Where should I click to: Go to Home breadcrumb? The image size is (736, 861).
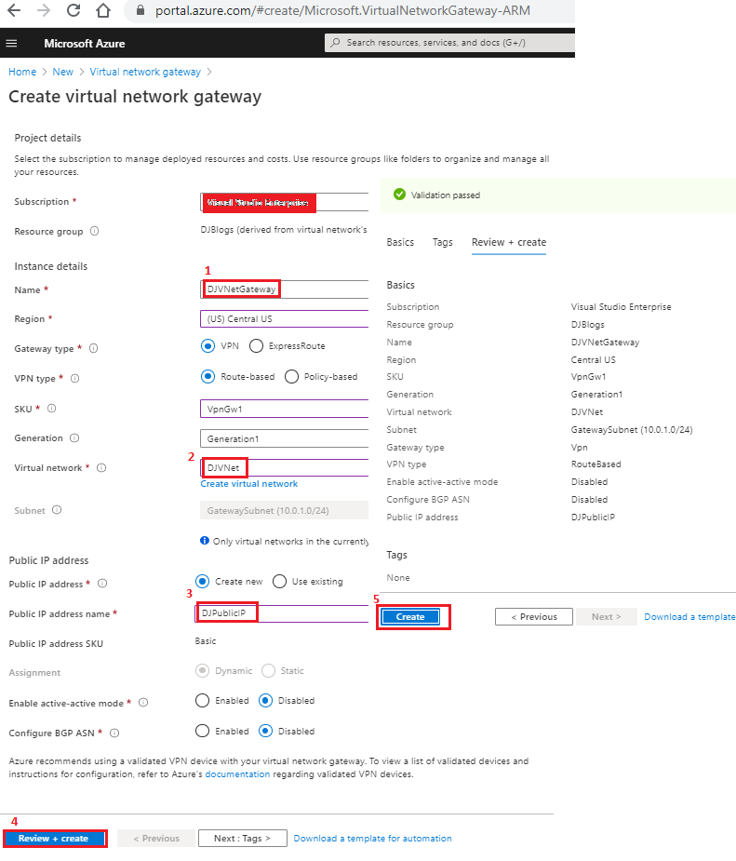[x=22, y=72]
